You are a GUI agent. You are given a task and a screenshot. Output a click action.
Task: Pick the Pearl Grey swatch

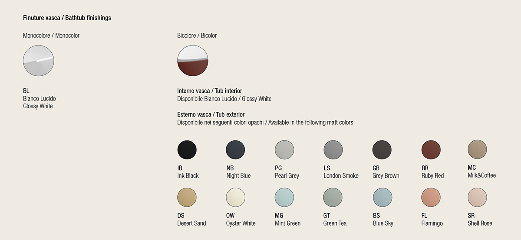point(285,150)
